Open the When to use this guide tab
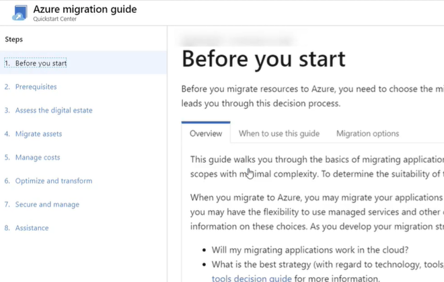Screen dimensions: 444x282 (279, 133)
